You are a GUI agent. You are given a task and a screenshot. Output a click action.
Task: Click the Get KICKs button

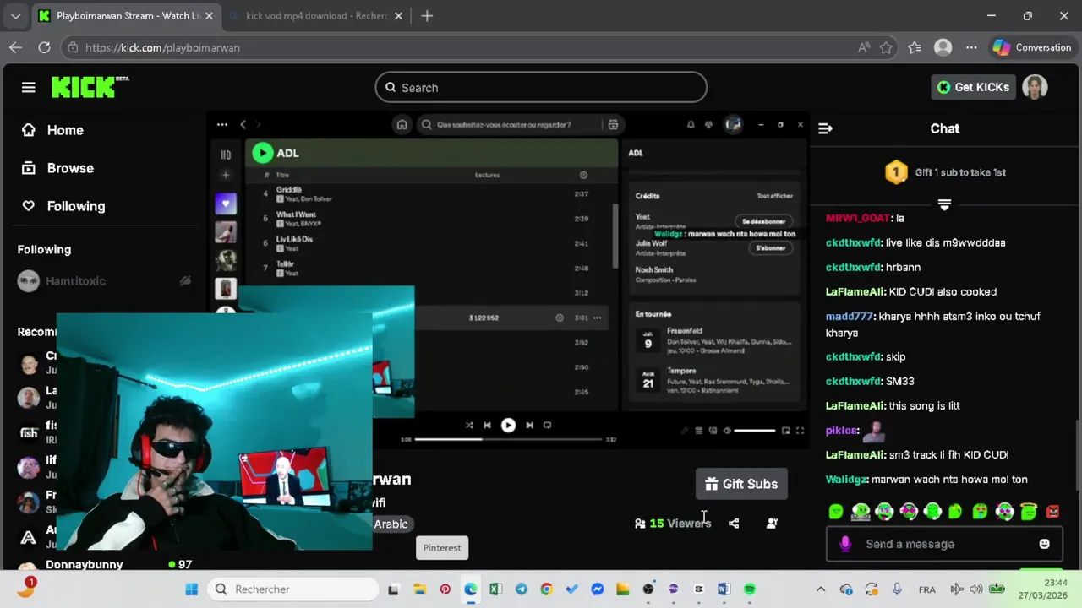point(973,87)
